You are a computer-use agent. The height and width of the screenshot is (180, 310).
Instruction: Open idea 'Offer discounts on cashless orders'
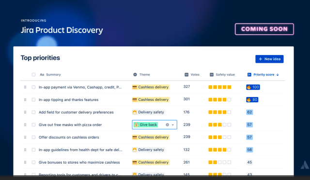[x=69, y=137]
